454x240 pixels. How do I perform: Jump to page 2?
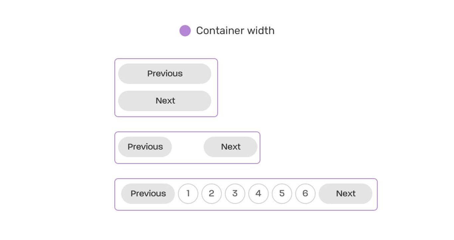(211, 194)
